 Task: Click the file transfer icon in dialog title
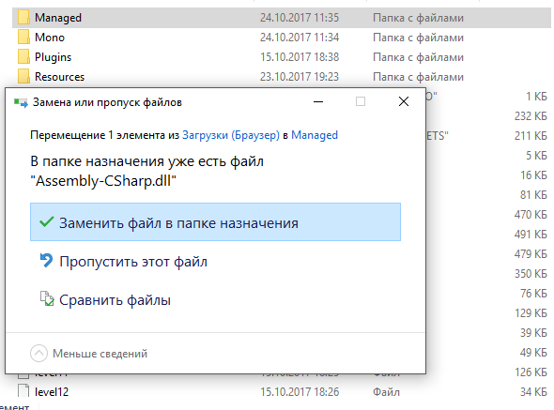coord(21,103)
